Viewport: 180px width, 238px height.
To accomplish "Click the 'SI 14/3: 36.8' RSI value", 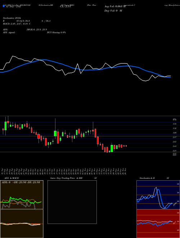I will point(23,21).
